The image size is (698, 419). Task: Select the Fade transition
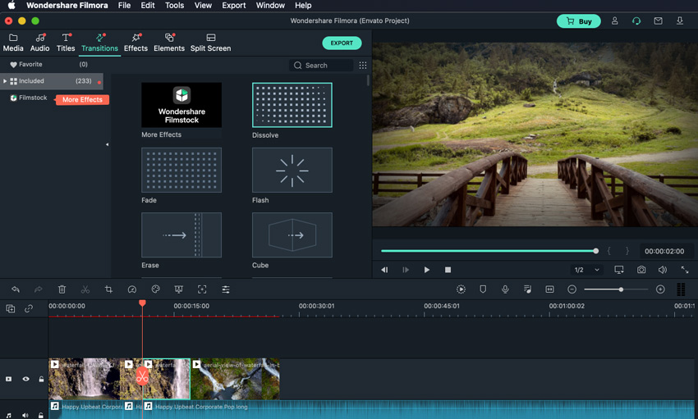point(181,171)
